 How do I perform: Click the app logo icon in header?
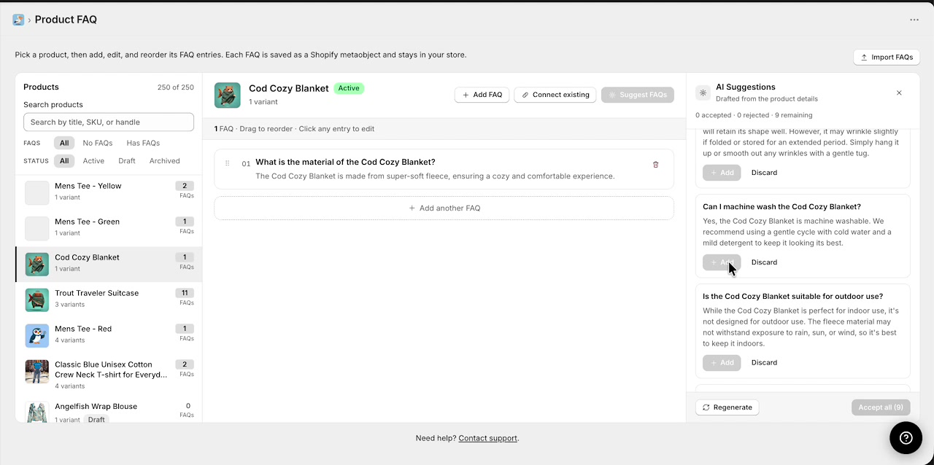(18, 20)
